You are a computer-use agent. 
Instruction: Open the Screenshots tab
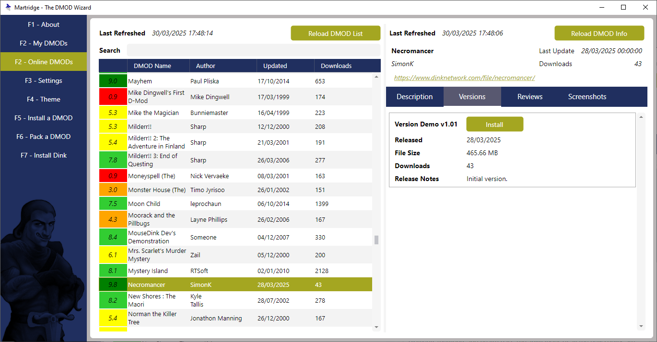coord(587,97)
